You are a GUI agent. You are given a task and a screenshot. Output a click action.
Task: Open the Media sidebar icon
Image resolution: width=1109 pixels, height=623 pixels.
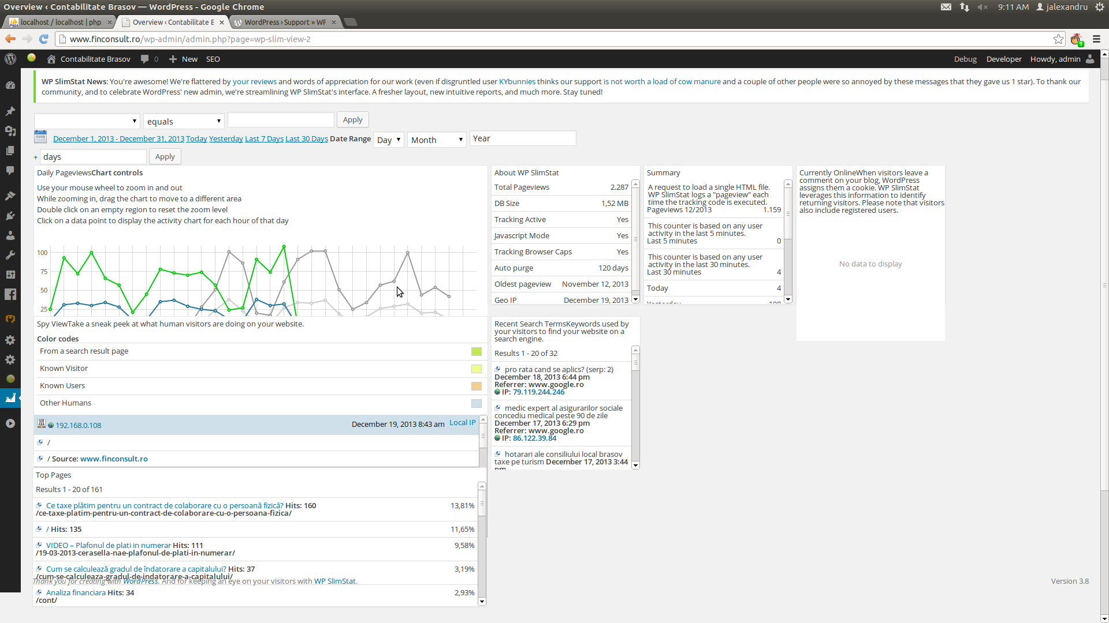pyautogui.click(x=10, y=131)
